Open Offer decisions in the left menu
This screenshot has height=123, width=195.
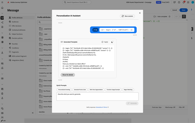coord(21,26)
